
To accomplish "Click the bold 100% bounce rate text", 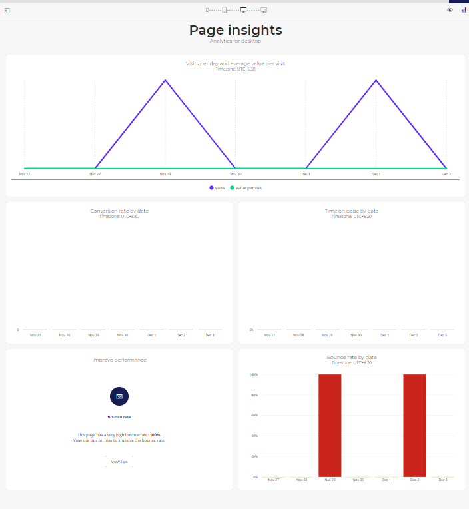I will tap(155, 435).
